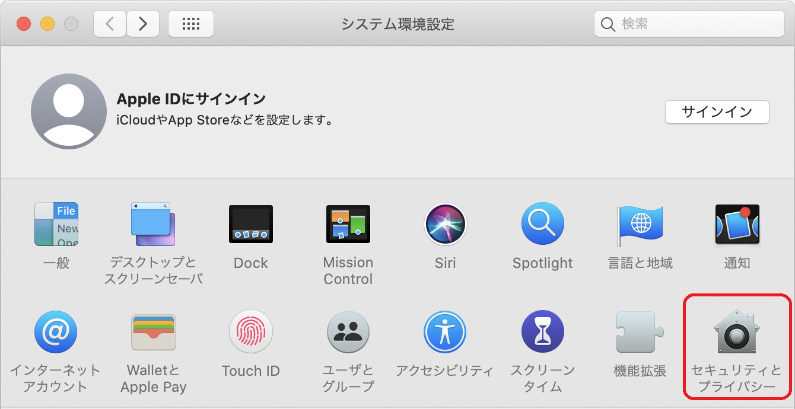795x409 pixels.
Task: Close the システム環境設定 window
Action: click(23, 24)
